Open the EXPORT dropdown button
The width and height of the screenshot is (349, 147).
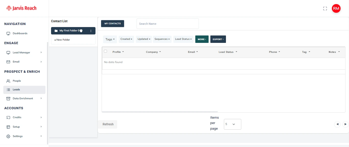(218, 39)
